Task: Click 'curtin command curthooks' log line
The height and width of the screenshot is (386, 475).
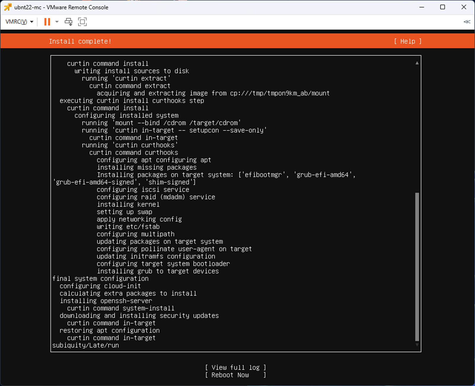Action: (134, 153)
